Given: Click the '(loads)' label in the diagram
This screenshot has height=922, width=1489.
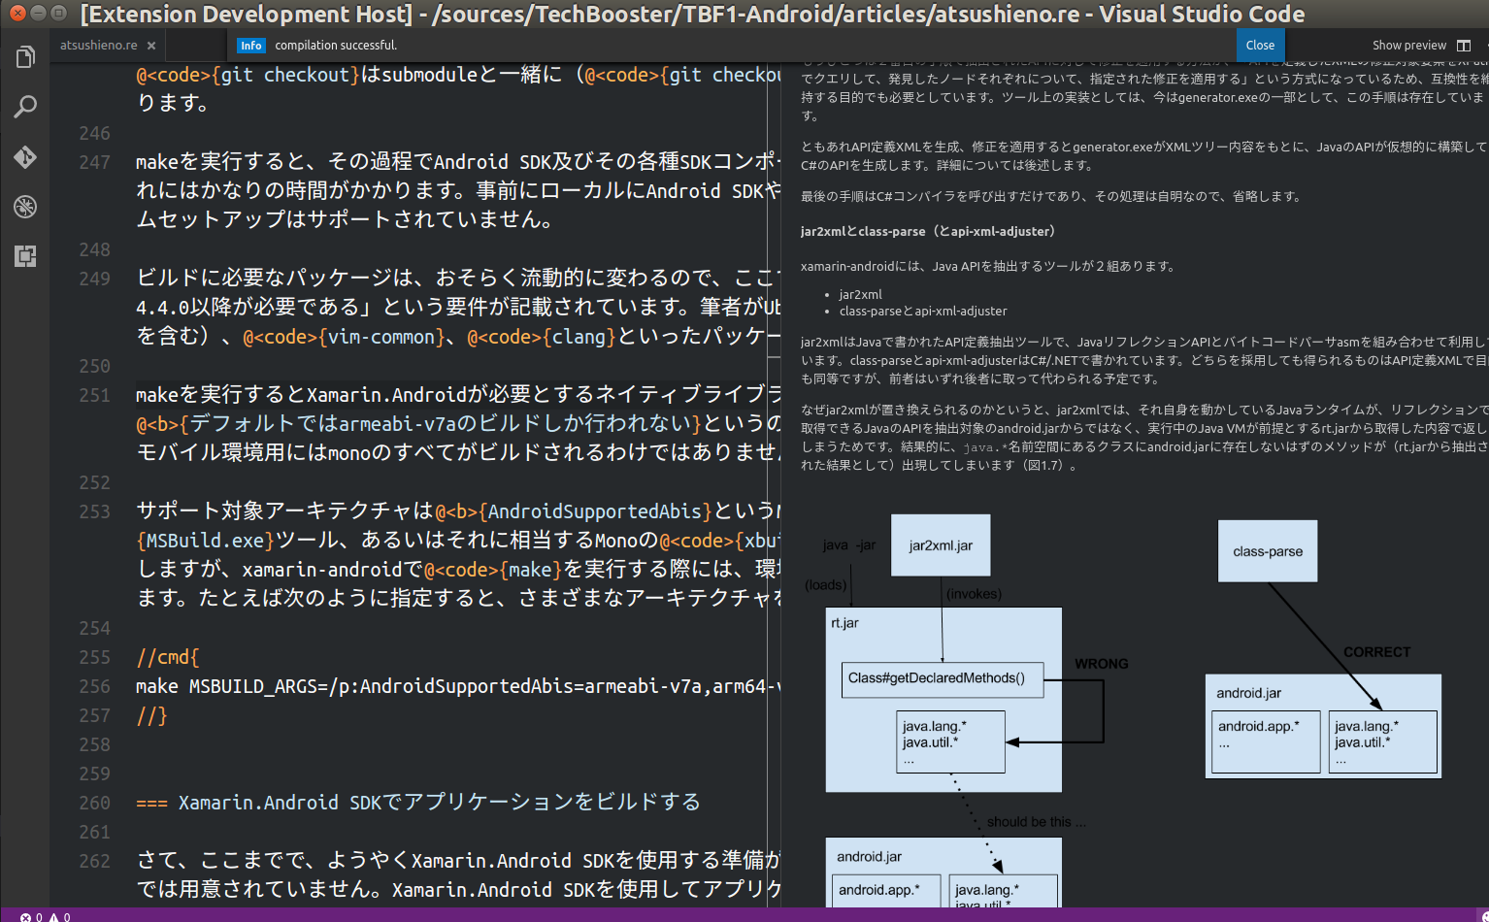Looking at the screenshot, I should tap(826, 585).
